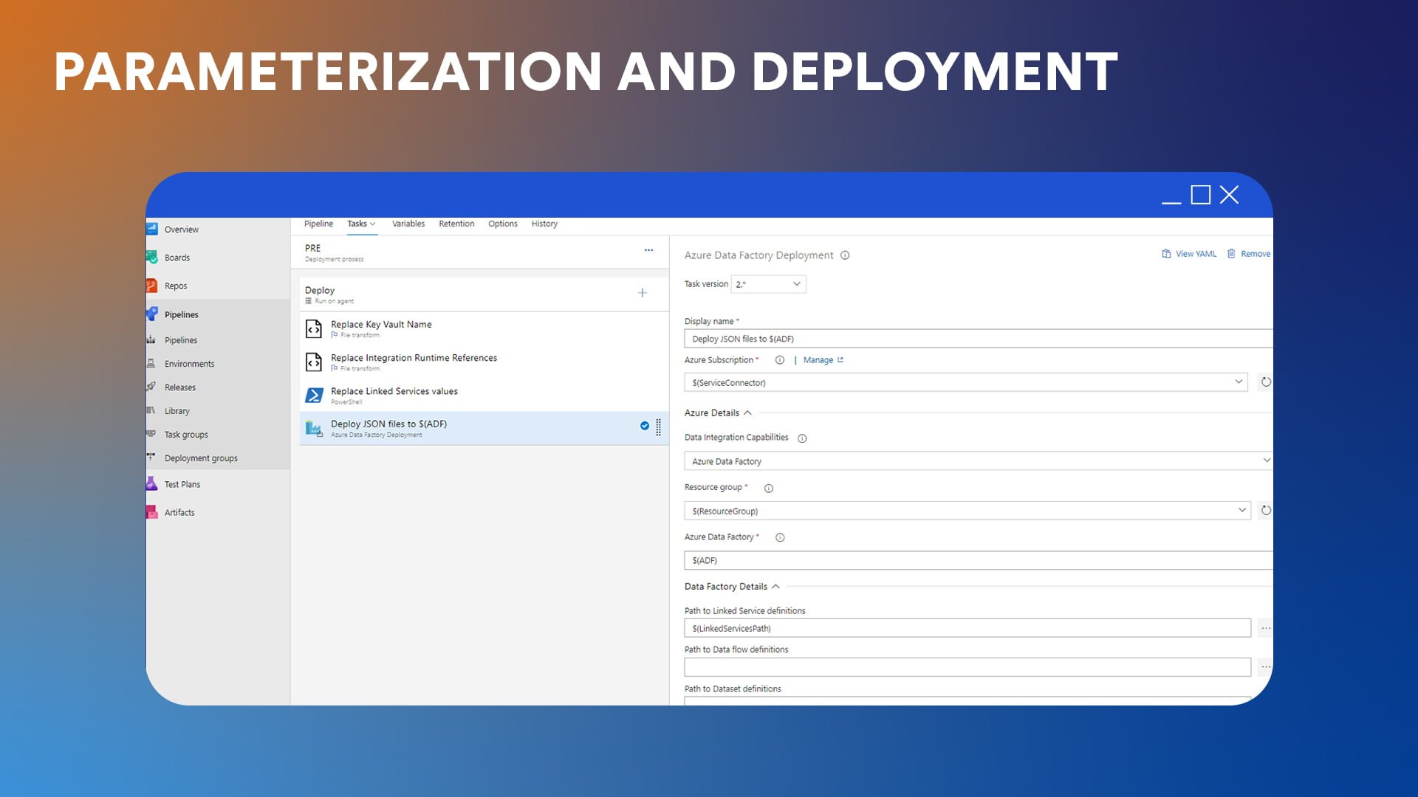The image size is (1418, 797).
Task: Open Data Integration Capabilities dropdown
Action: tap(1266, 460)
